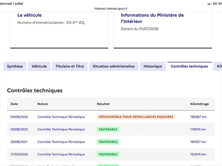Click Contrôle Technique Périodique in the 04/08/2025 row

point(61,117)
